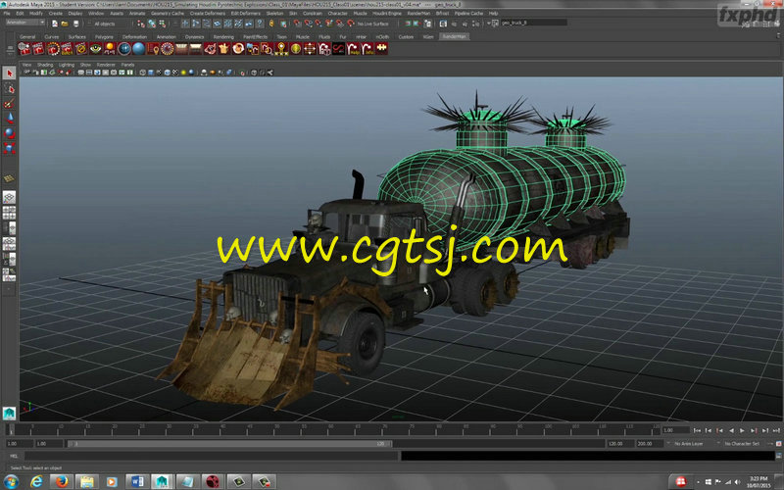Click the yellow light bulb viewport icon
This screenshot has width=784, height=490.
tap(183, 73)
